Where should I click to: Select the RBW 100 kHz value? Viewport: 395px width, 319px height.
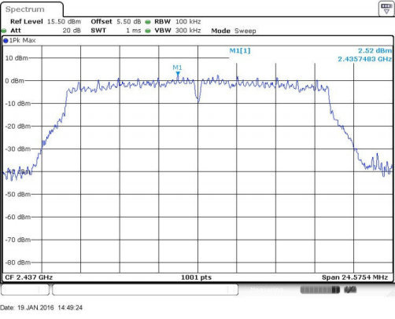pyautogui.click(x=188, y=21)
